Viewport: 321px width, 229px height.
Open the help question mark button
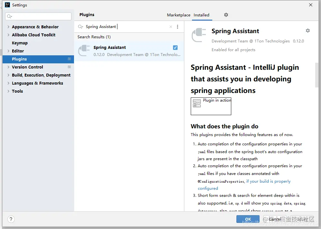click(11, 219)
